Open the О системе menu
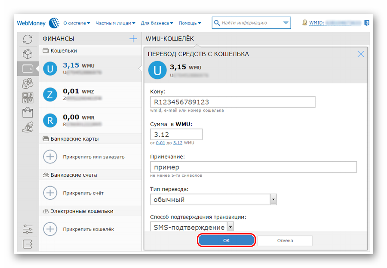The height and width of the screenshot is (268, 387). point(77,23)
